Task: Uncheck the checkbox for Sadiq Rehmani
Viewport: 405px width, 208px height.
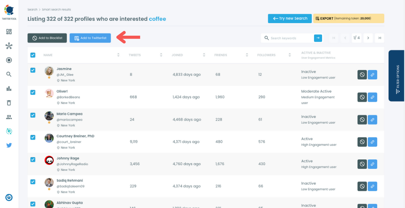Action: 33,182
